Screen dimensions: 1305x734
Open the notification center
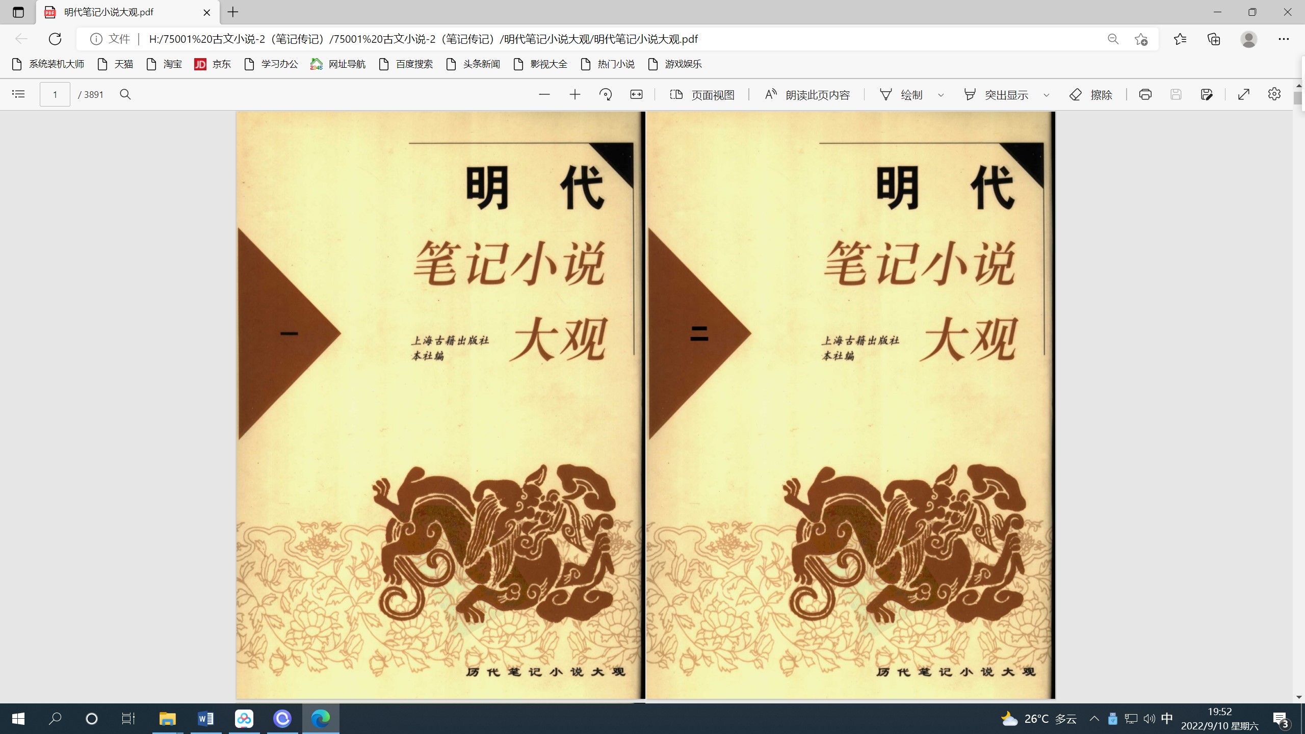(x=1281, y=720)
